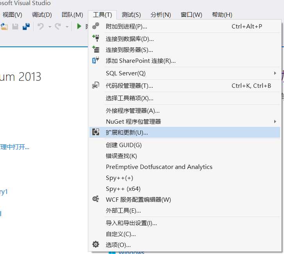Screen dimensions: 284x254
Task: Click the Undo toolbar icon
Action: pos(41,27)
